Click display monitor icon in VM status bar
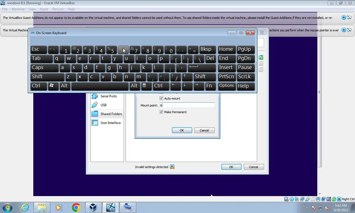Image resolution: width=355 pixels, height=213 pixels. click(318, 199)
